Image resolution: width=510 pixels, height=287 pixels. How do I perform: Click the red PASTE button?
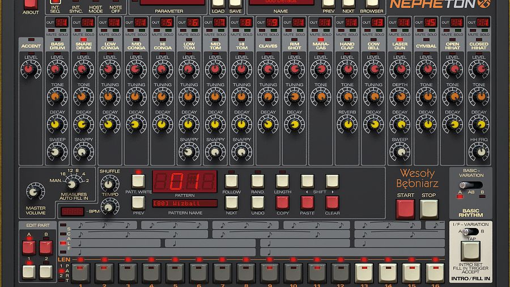(x=307, y=202)
